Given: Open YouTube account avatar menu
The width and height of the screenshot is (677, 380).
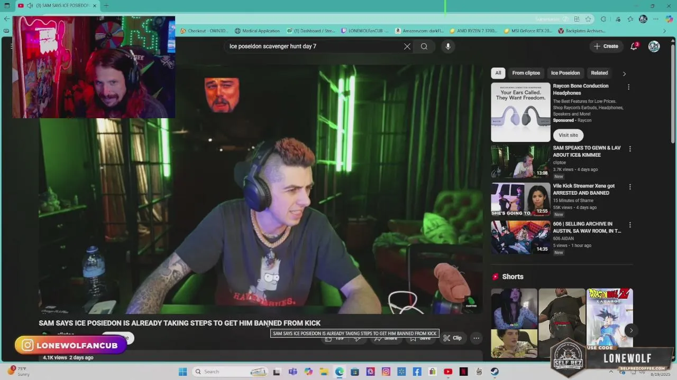Looking at the screenshot, I should (654, 46).
